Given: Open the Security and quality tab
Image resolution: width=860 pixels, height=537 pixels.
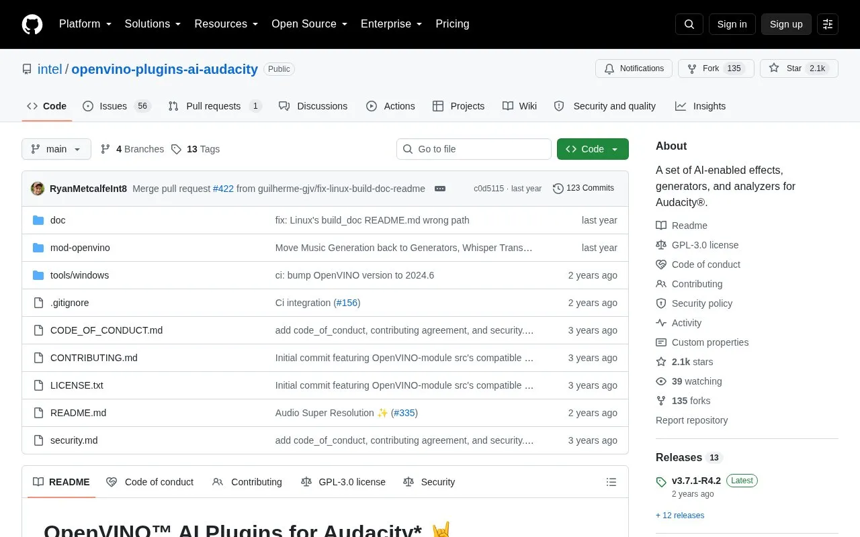Looking at the screenshot, I should pos(605,106).
